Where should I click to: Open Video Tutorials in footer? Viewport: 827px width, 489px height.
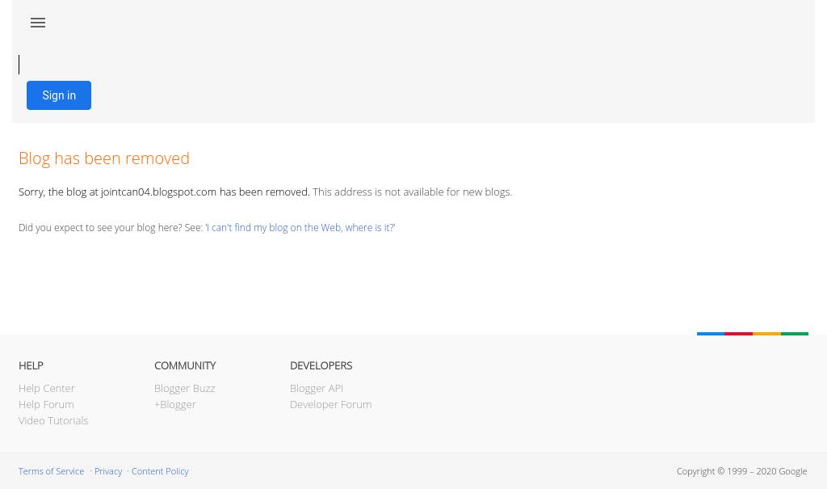pyautogui.click(x=53, y=420)
